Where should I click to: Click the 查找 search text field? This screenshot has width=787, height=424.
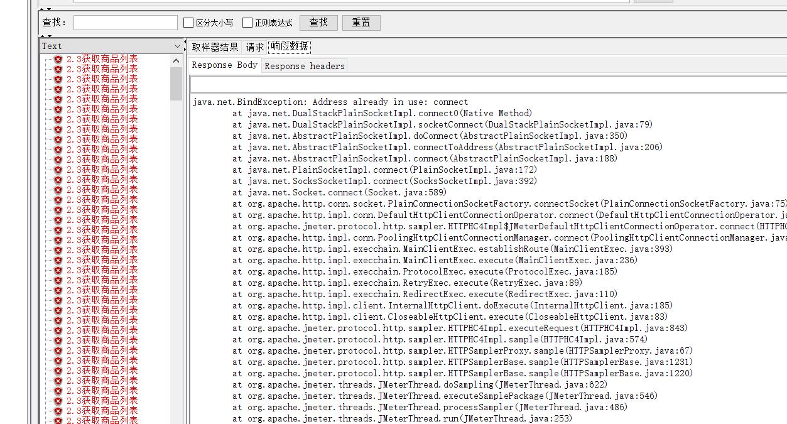click(126, 23)
